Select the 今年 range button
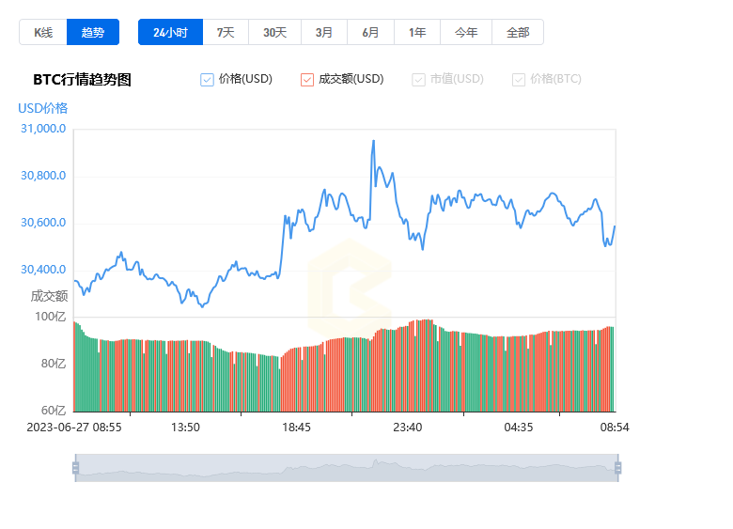This screenshot has height=529, width=733. (466, 32)
